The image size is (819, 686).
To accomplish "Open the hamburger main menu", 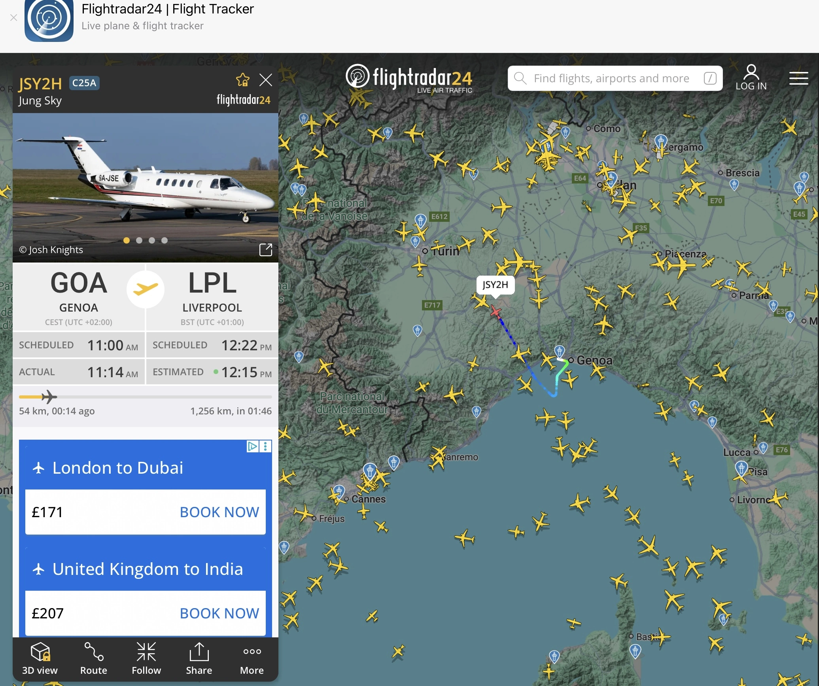I will pyautogui.click(x=798, y=78).
